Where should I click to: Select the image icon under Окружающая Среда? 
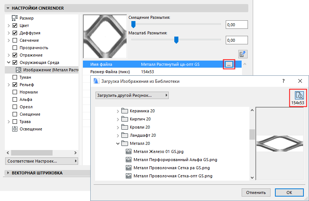(x=19, y=70)
